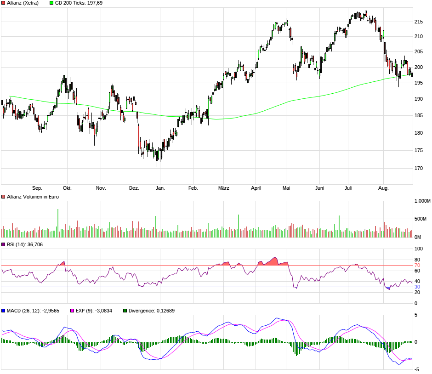The image size is (432, 374).
Task: Select the blue MACD legend icon
Action: click(4, 311)
